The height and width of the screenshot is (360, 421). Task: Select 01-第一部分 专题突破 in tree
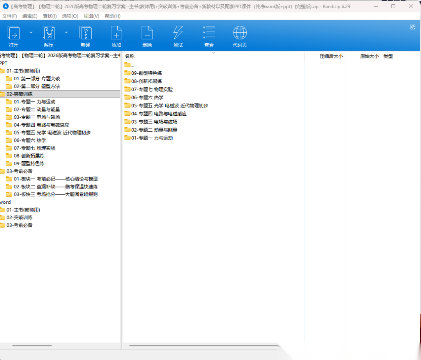pyautogui.click(x=37, y=78)
